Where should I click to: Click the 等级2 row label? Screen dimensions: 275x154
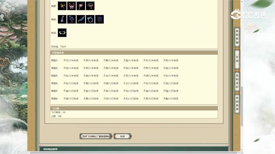point(54,68)
